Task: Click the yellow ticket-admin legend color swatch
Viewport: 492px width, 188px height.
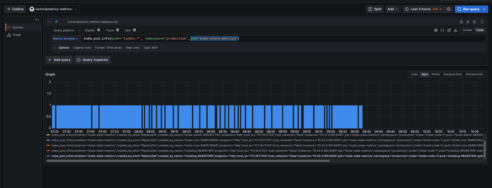Action: [x=48, y=135]
